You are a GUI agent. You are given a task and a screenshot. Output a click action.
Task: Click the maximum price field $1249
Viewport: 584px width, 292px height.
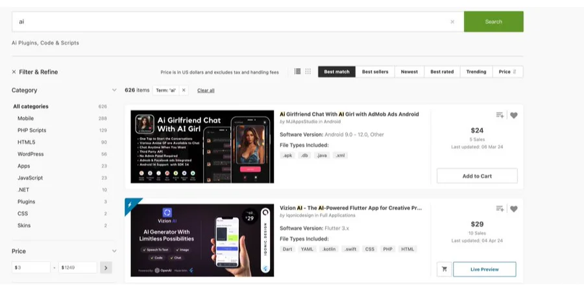tap(77, 267)
